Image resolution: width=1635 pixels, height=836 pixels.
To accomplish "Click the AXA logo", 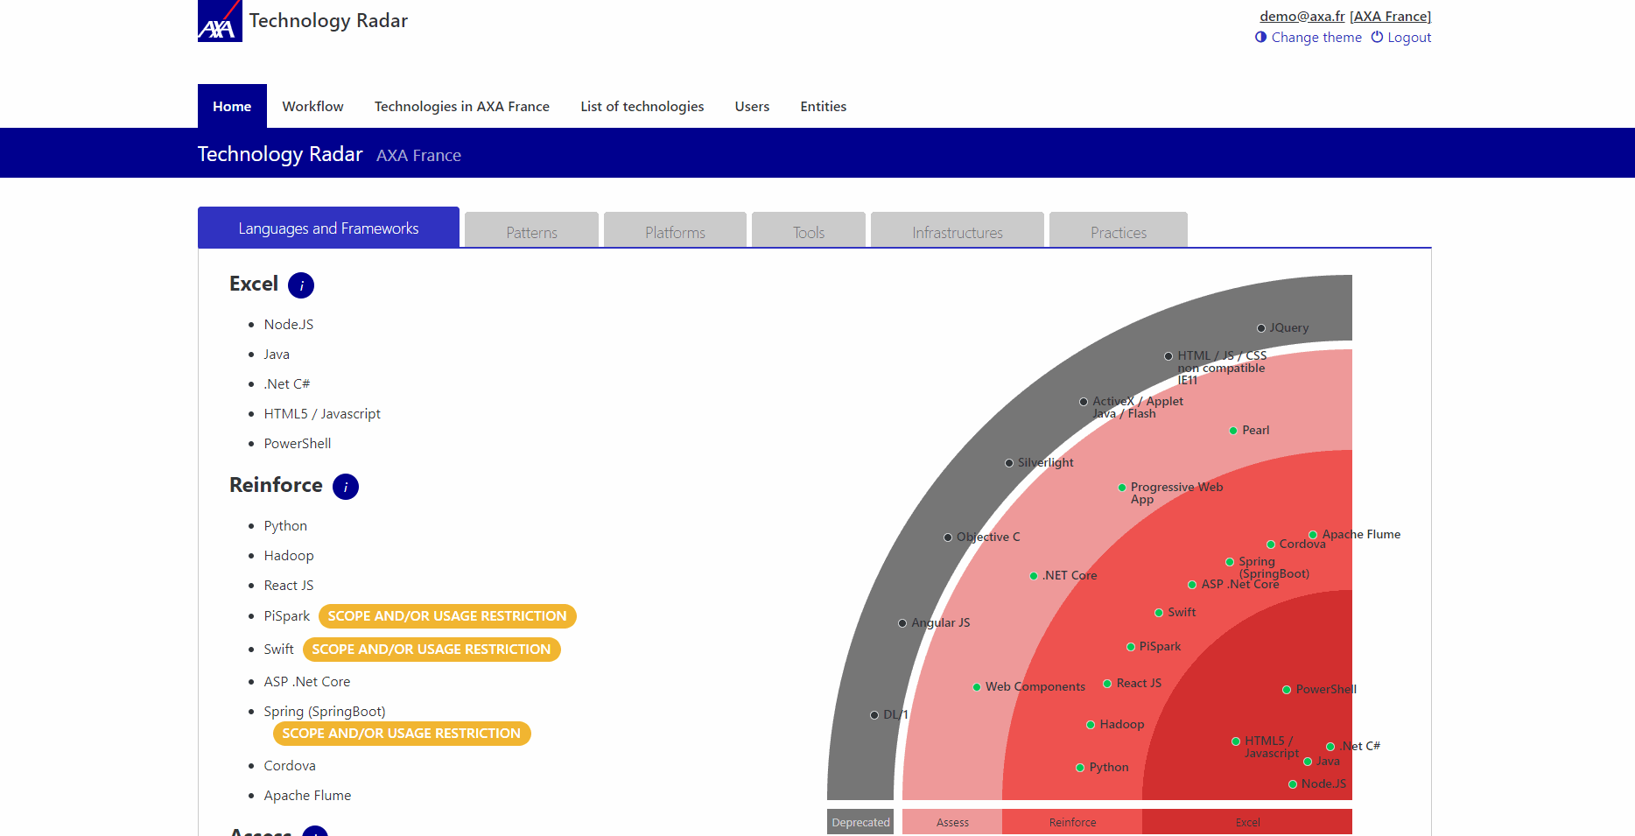I will (220, 20).
